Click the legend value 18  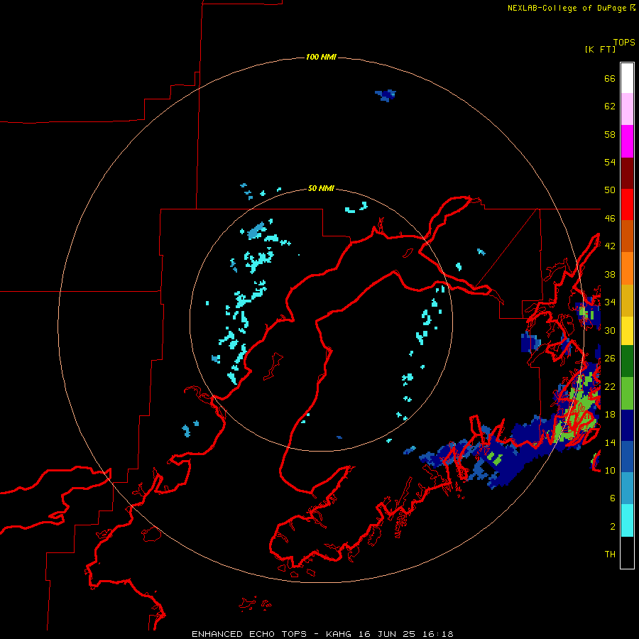(x=610, y=415)
